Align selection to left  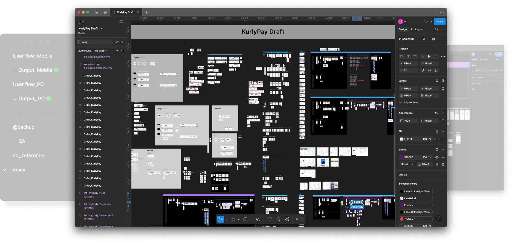point(402,56)
